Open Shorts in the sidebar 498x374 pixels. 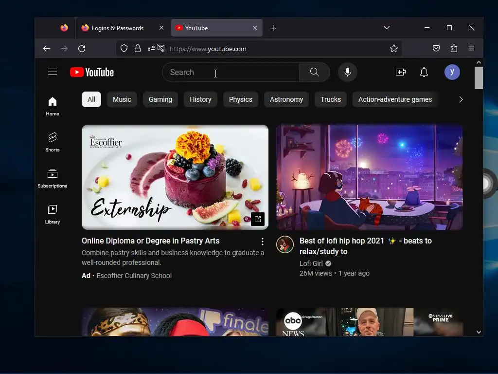(53, 143)
